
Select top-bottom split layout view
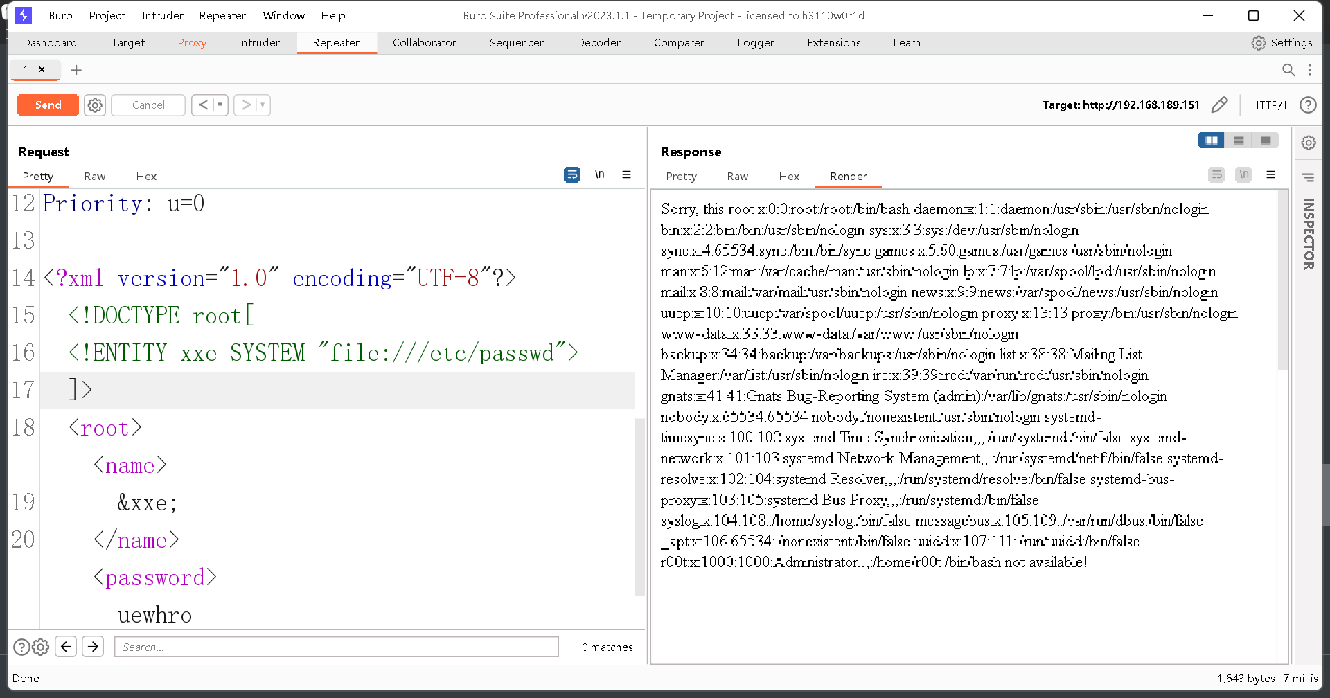click(1239, 141)
